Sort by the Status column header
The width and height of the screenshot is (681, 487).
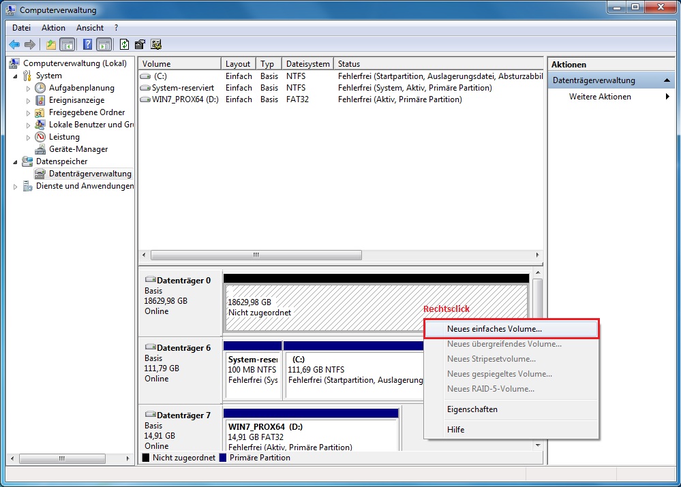(438, 64)
